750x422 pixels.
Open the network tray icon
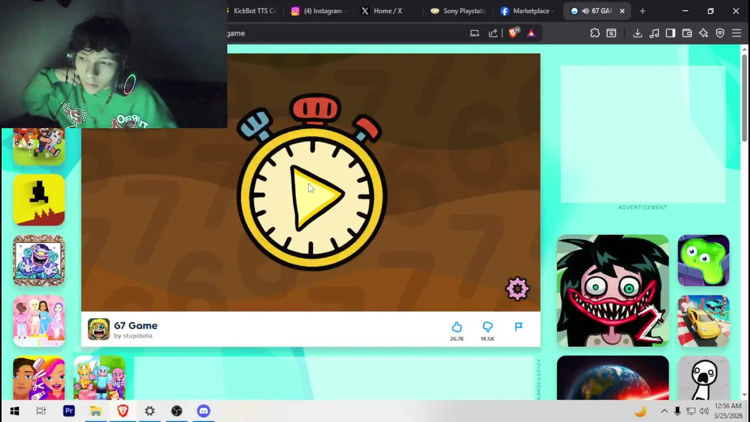click(x=691, y=411)
